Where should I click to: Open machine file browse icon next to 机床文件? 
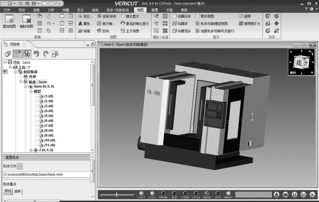point(20,166)
